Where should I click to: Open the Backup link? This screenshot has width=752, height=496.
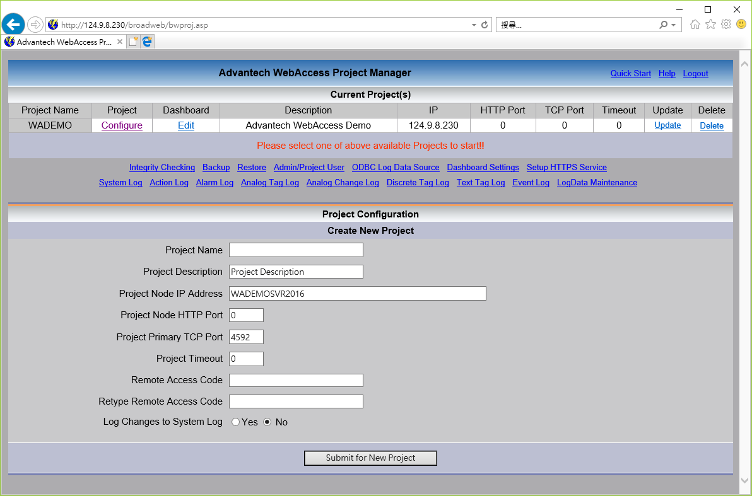[x=216, y=167]
